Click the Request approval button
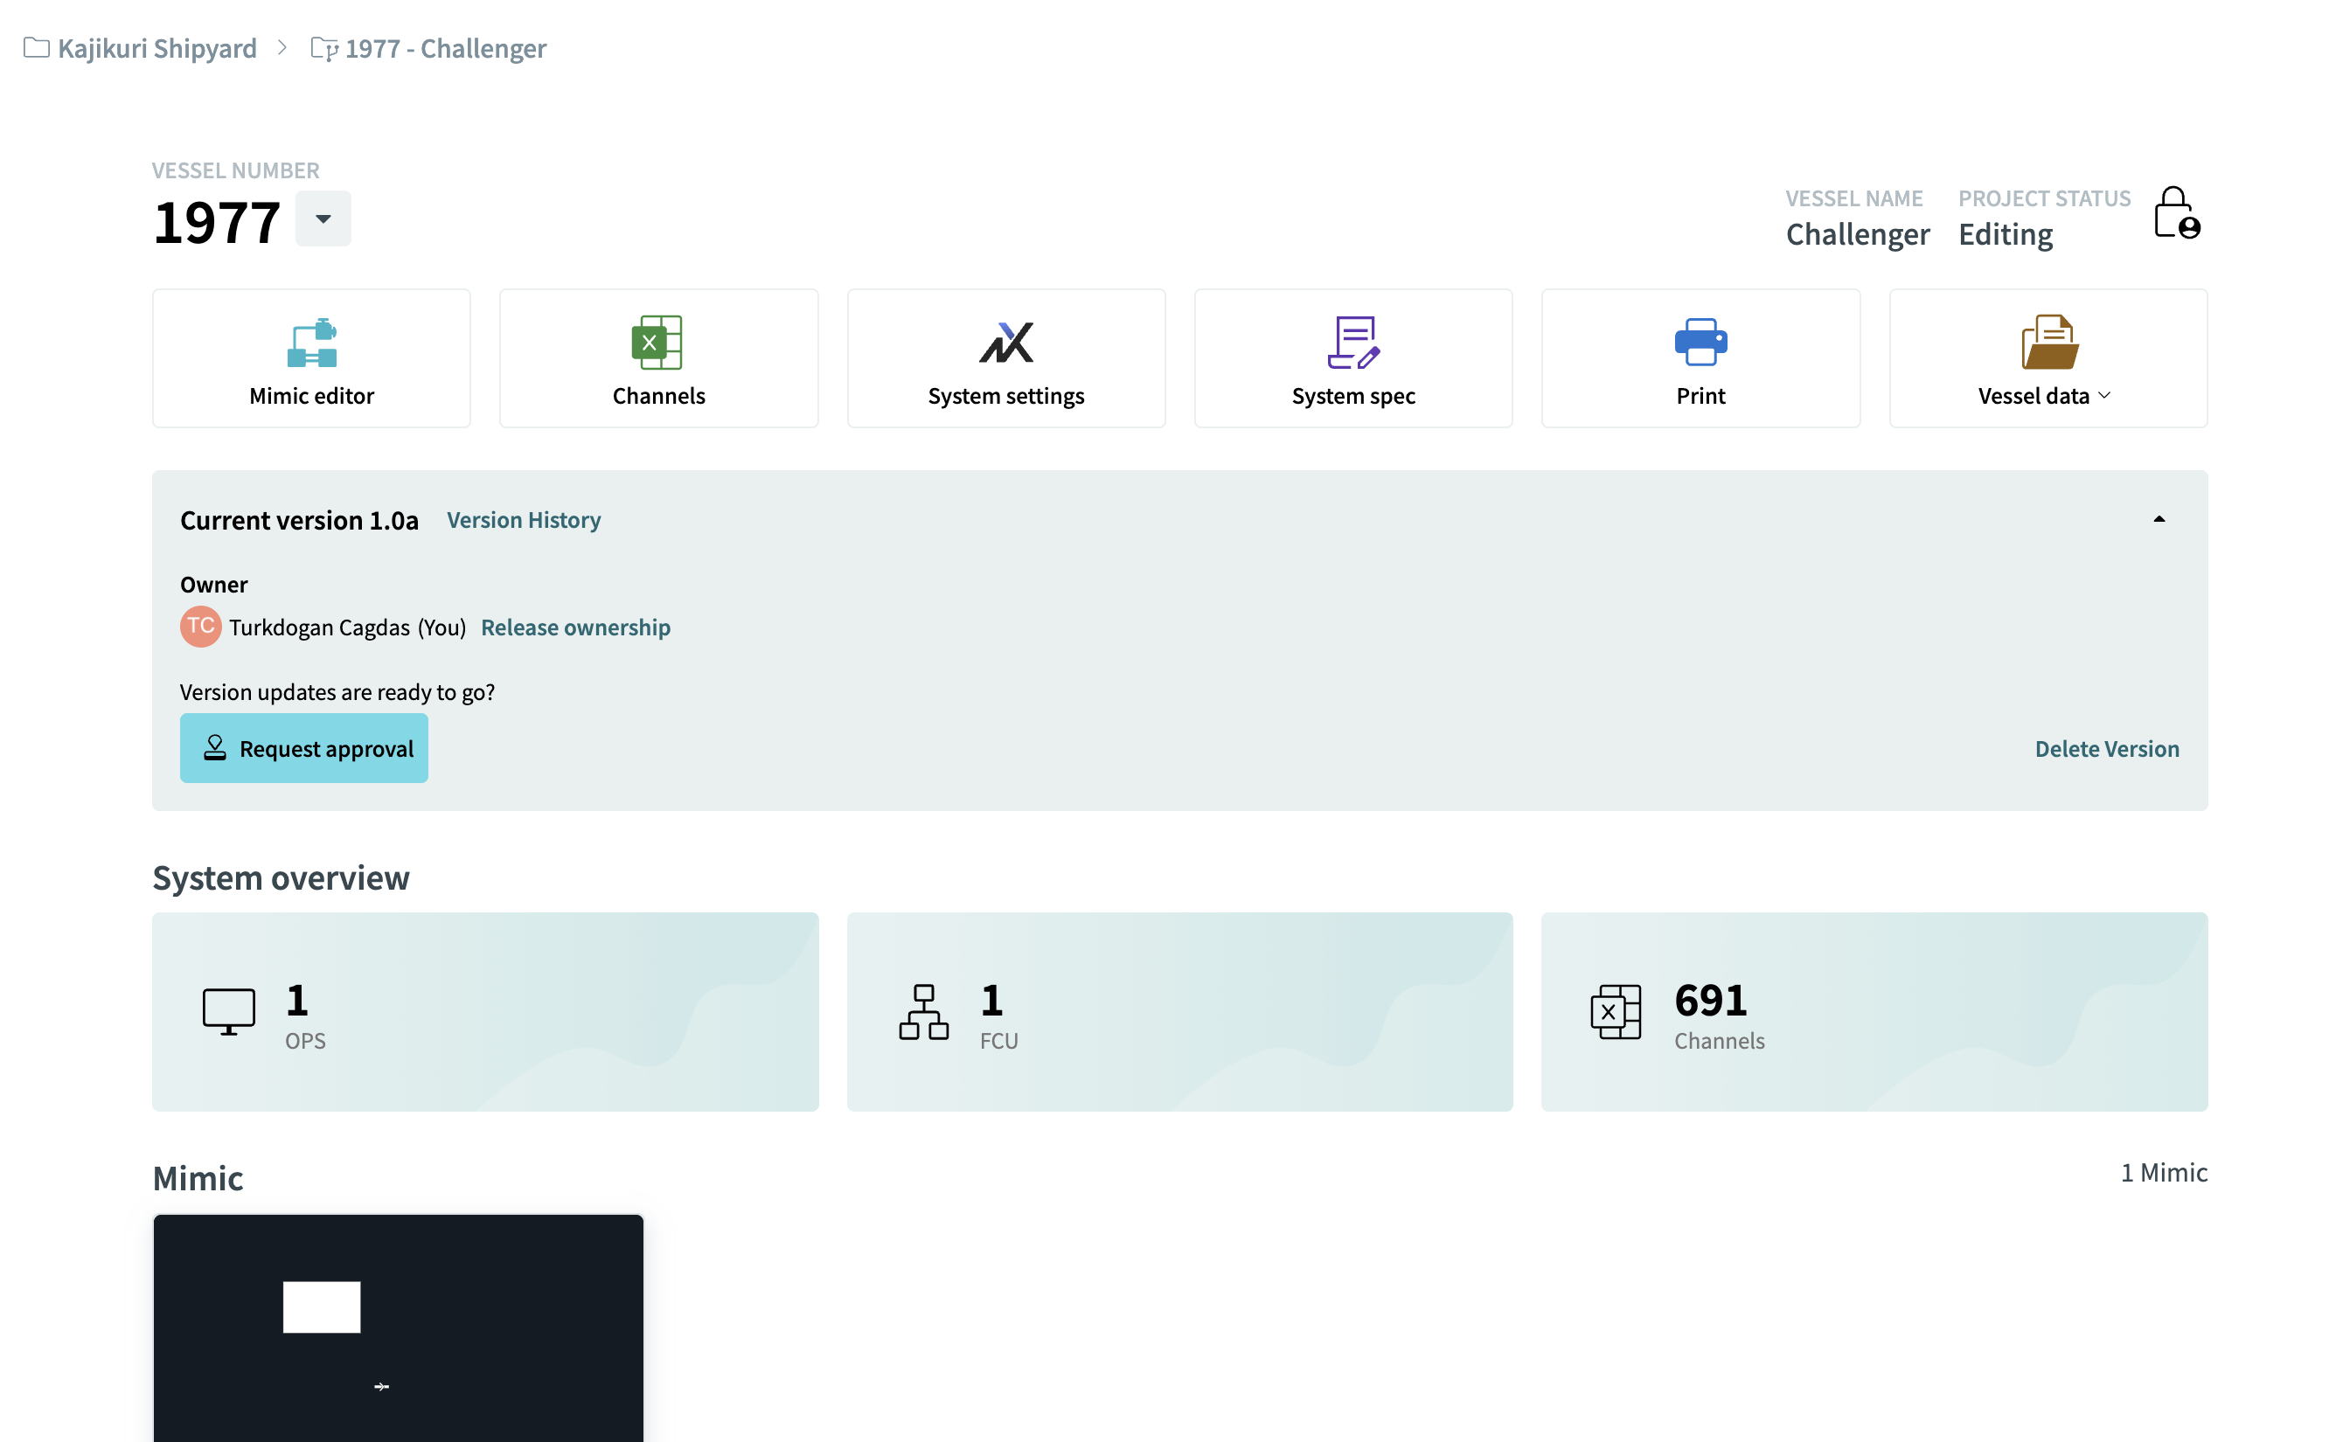The height and width of the screenshot is (1442, 2336). click(x=303, y=748)
